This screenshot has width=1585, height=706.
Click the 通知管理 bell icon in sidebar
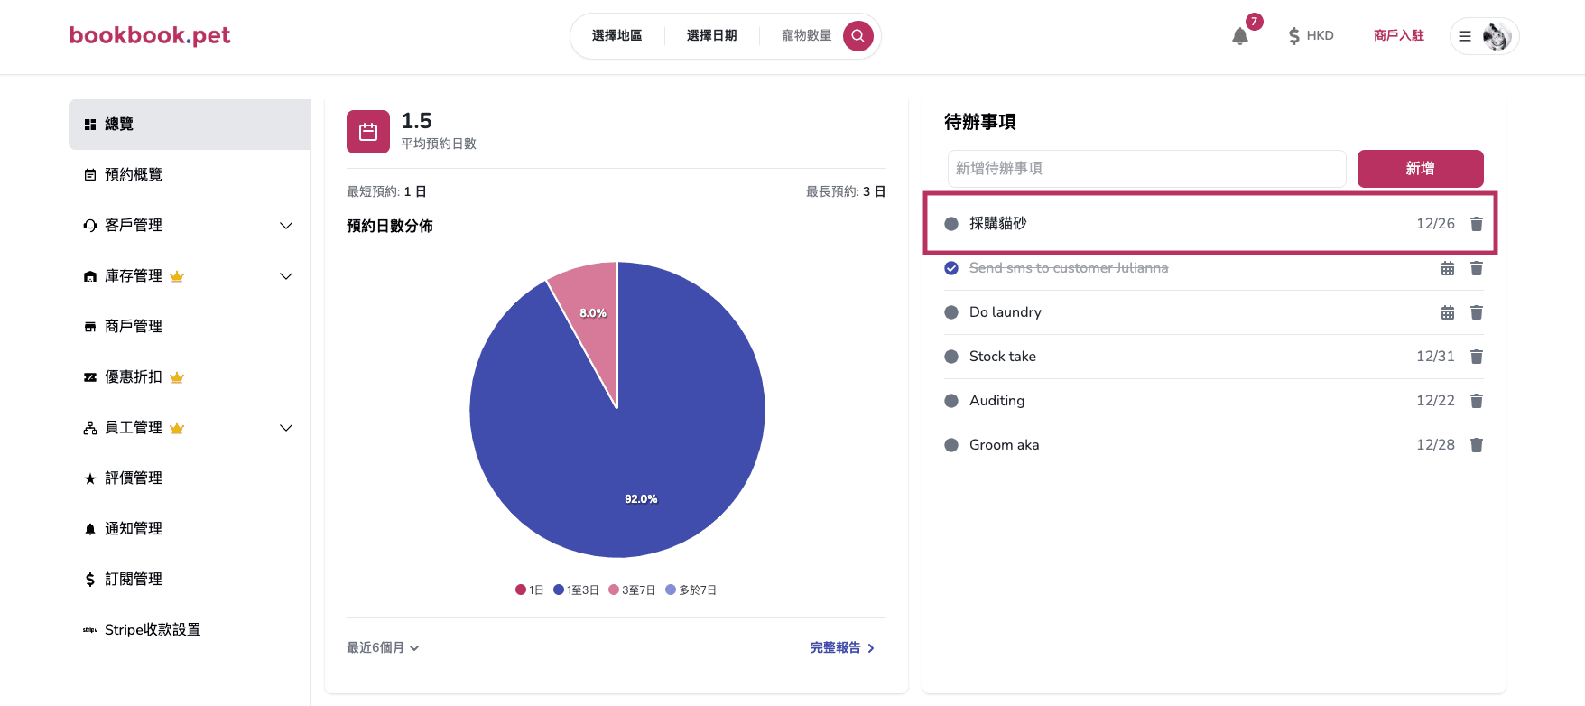pyautogui.click(x=90, y=529)
